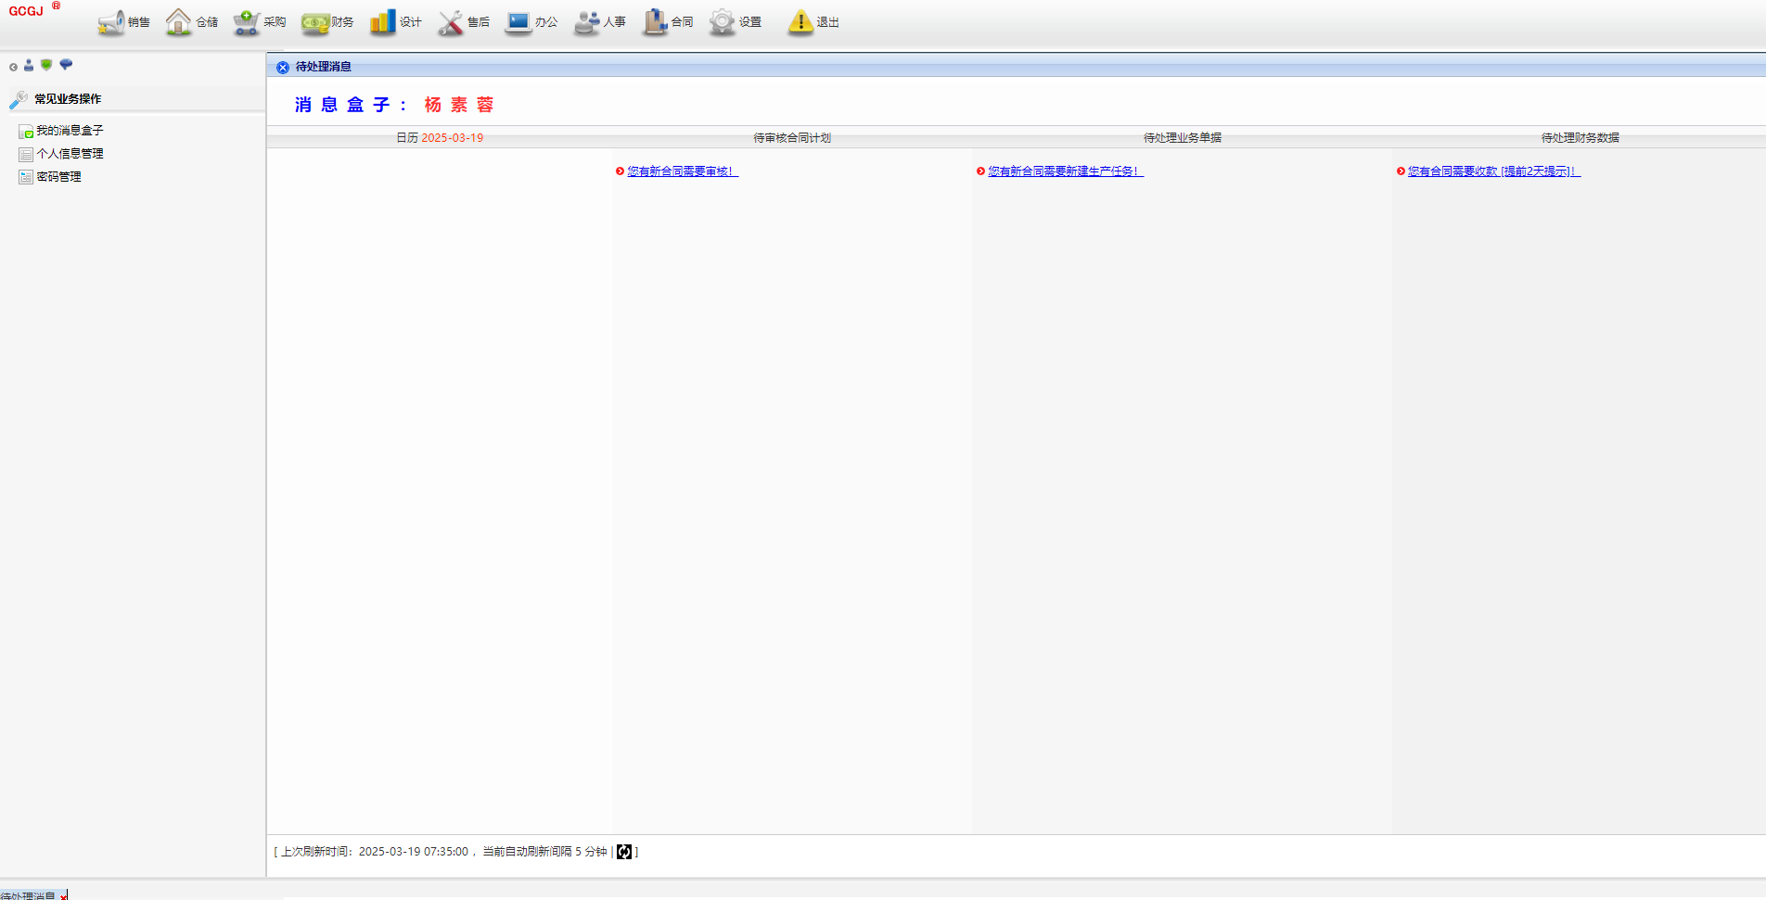1766x900 pixels.
Task: Open the 您有新合同需要新建生产任务 link
Action: point(1065,171)
